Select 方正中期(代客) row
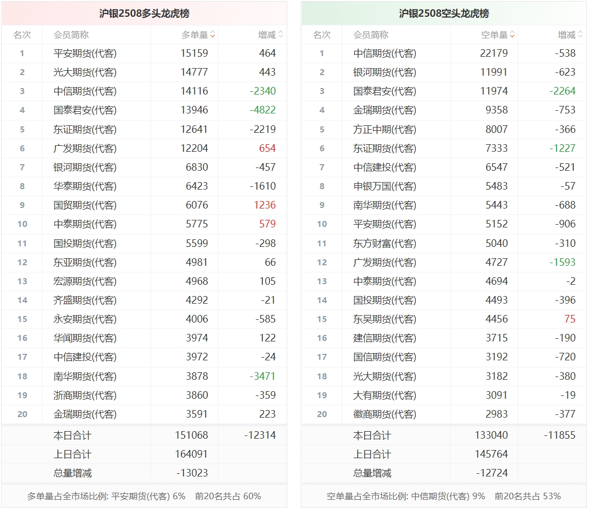Viewport: 589px width, 510px height. tap(444, 129)
